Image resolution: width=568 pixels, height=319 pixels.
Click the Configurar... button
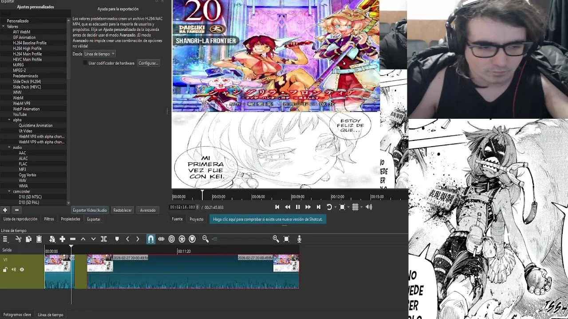(148, 63)
